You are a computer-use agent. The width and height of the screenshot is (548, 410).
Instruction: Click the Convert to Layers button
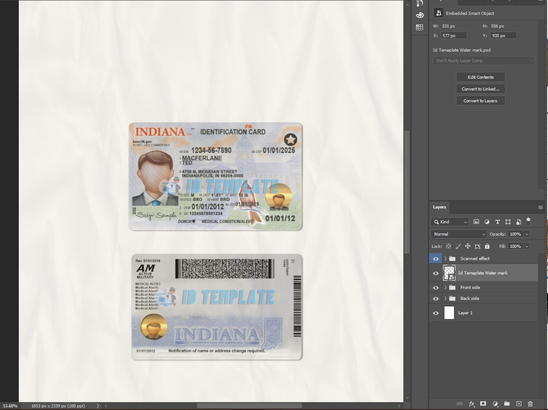point(481,101)
